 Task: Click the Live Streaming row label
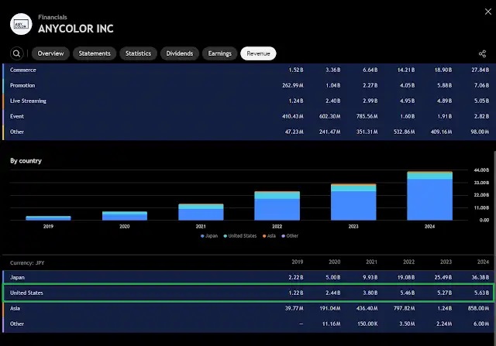pyautogui.click(x=28, y=101)
